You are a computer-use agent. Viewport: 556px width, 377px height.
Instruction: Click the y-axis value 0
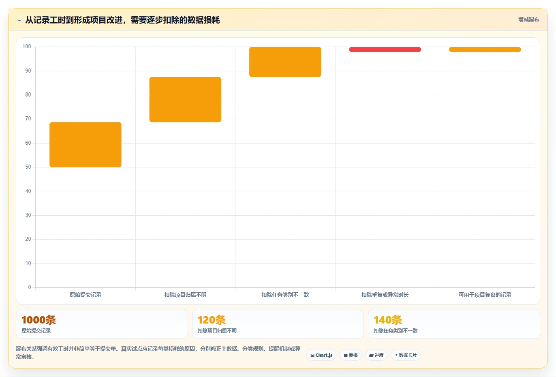pos(30,287)
